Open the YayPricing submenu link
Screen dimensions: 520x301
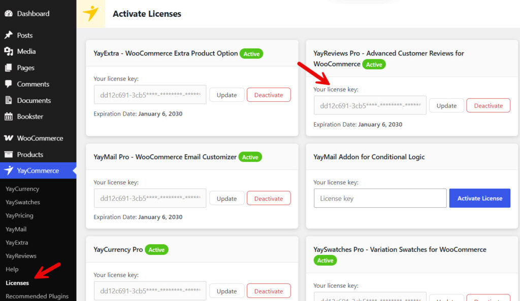tap(19, 216)
